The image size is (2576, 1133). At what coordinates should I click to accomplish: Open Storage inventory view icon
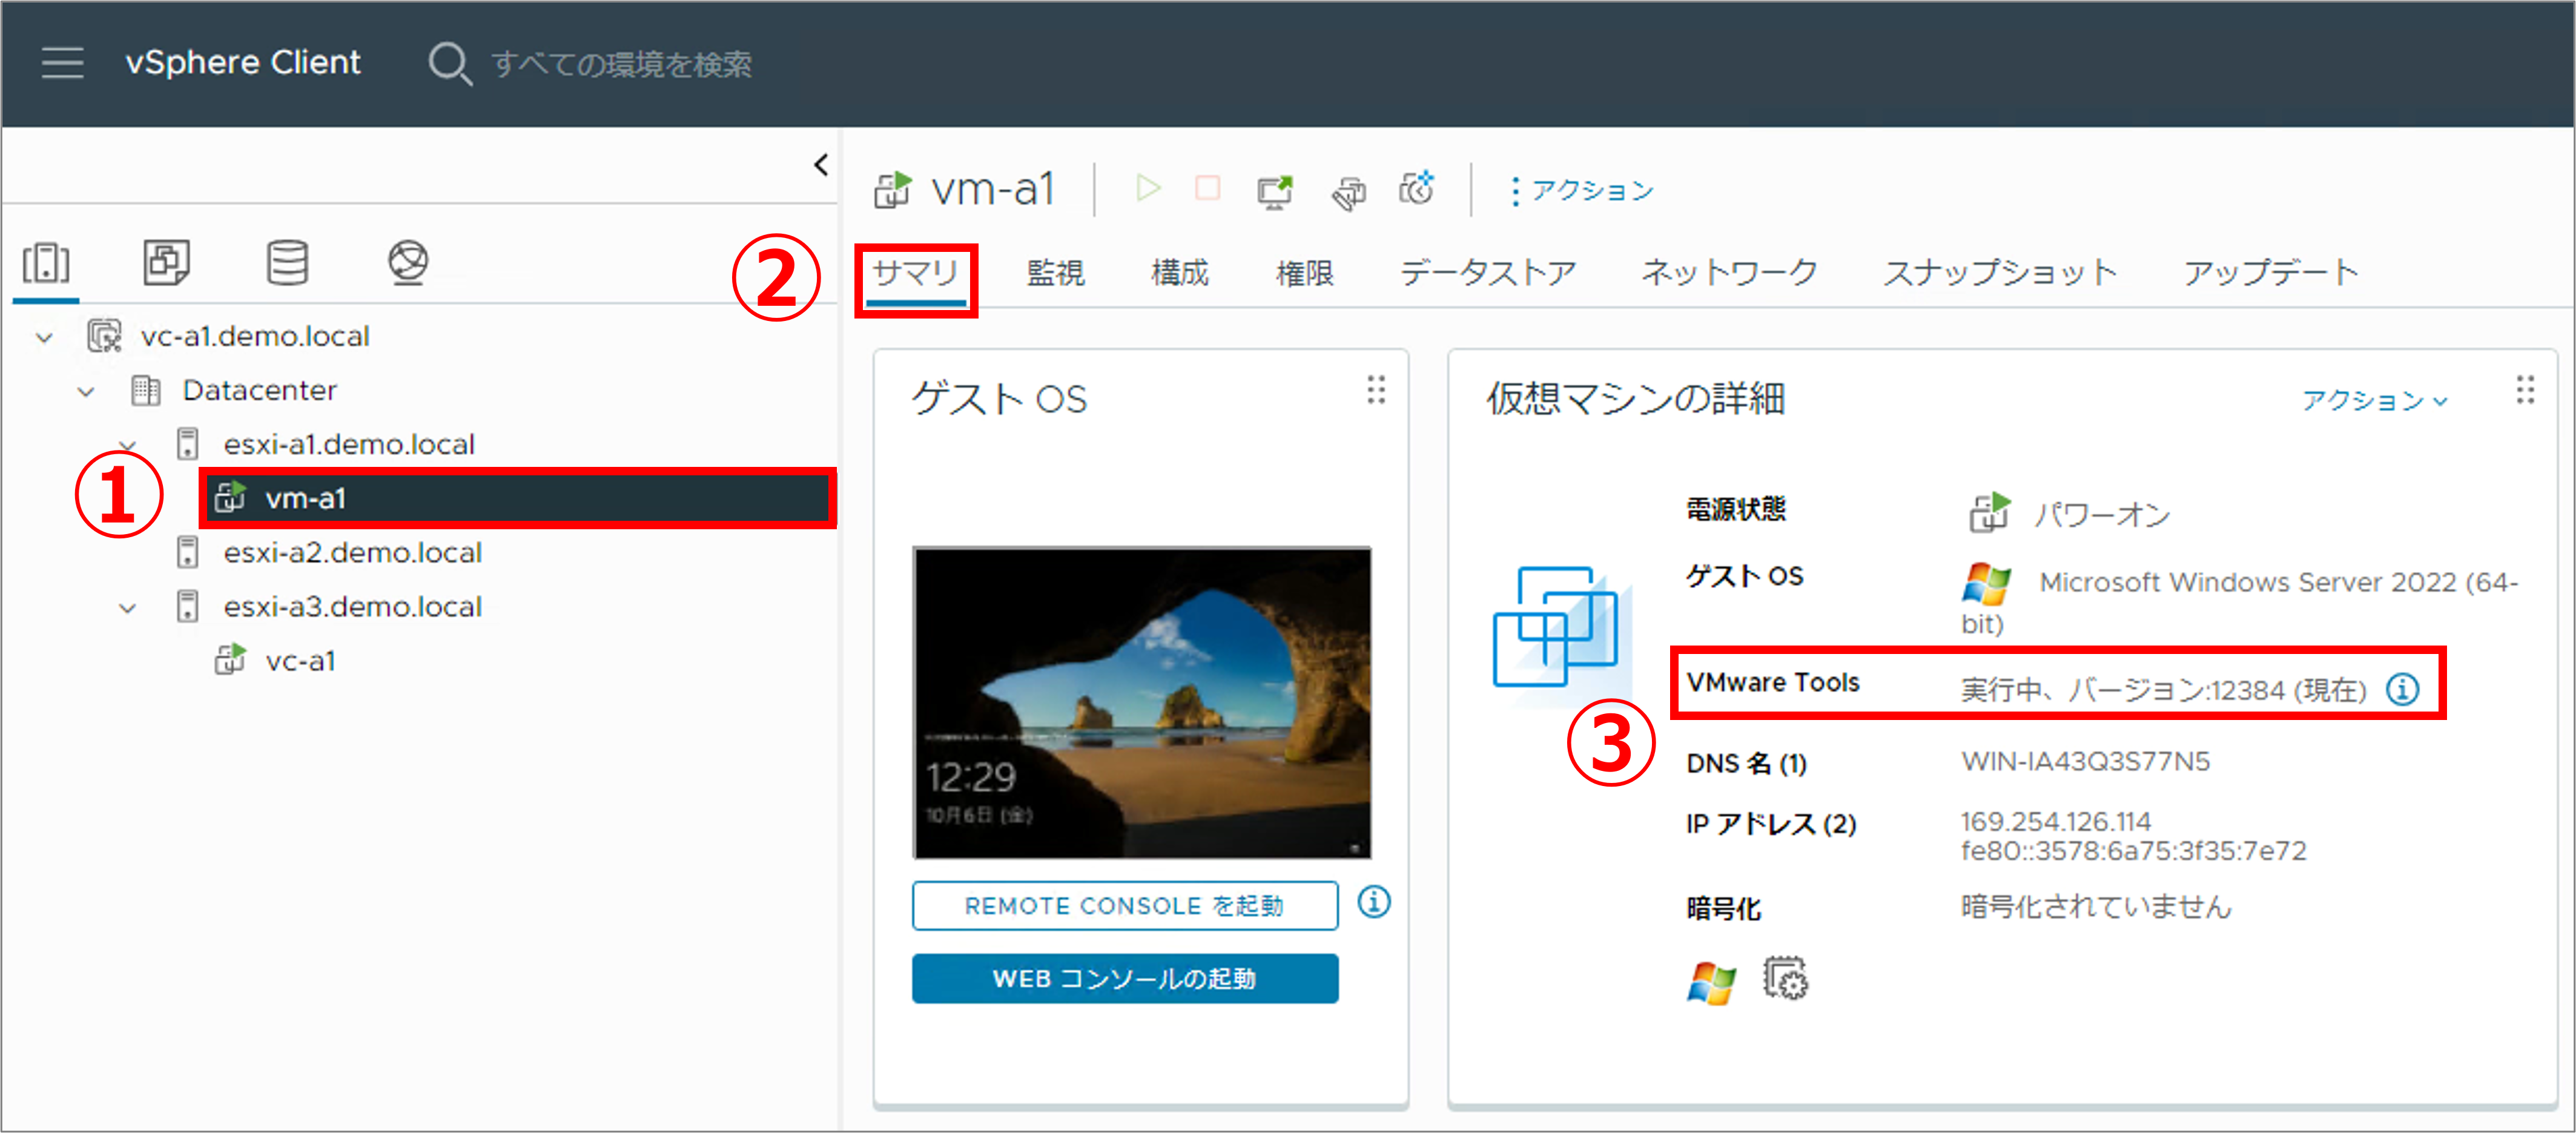pos(287,263)
